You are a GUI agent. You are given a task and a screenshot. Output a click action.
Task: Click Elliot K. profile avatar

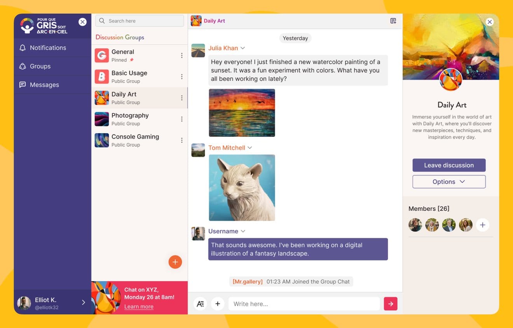(x=24, y=303)
